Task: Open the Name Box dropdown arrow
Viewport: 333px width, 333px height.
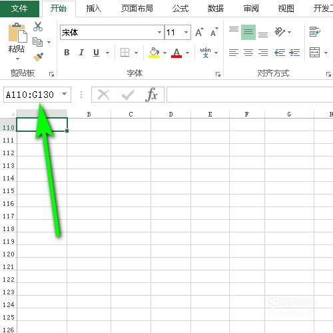Action: click(x=64, y=94)
